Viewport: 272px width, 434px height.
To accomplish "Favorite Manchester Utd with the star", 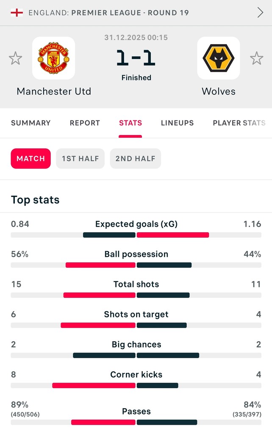I will (x=16, y=58).
